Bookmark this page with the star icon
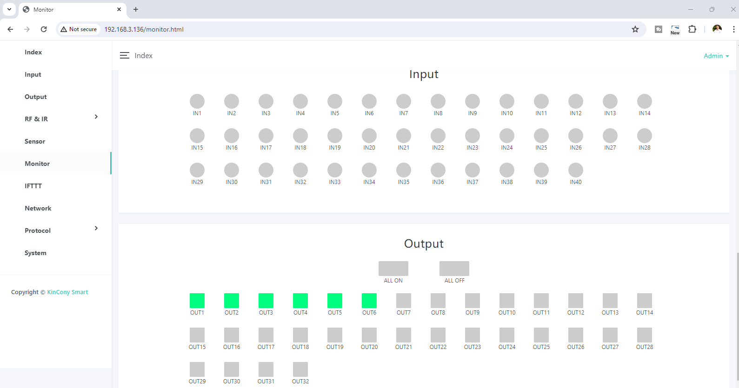739x388 pixels. tap(635, 29)
